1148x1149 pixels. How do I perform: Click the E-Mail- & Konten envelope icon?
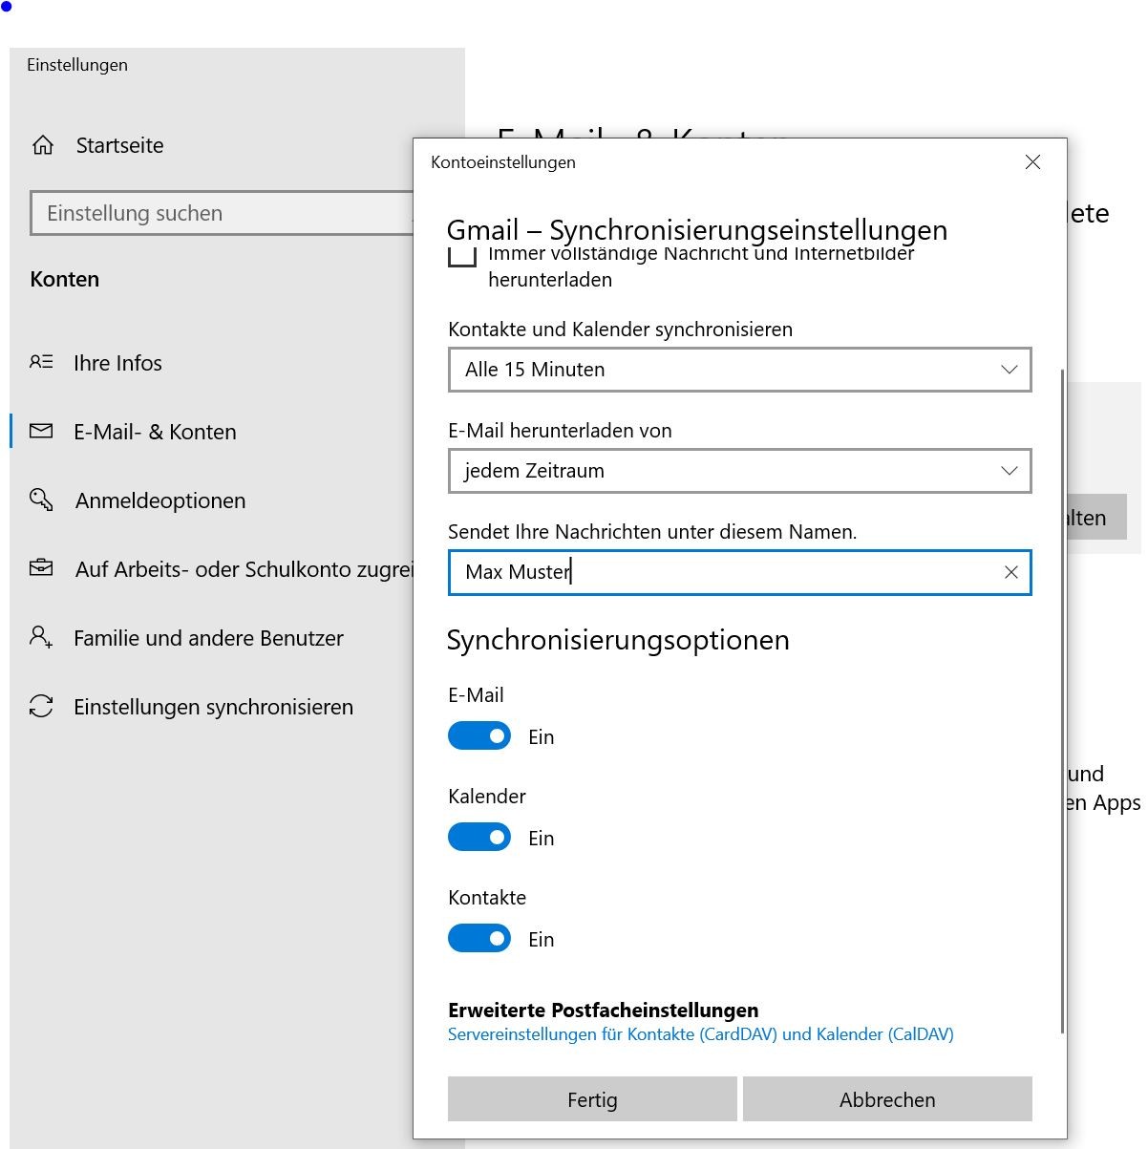pos(41,432)
